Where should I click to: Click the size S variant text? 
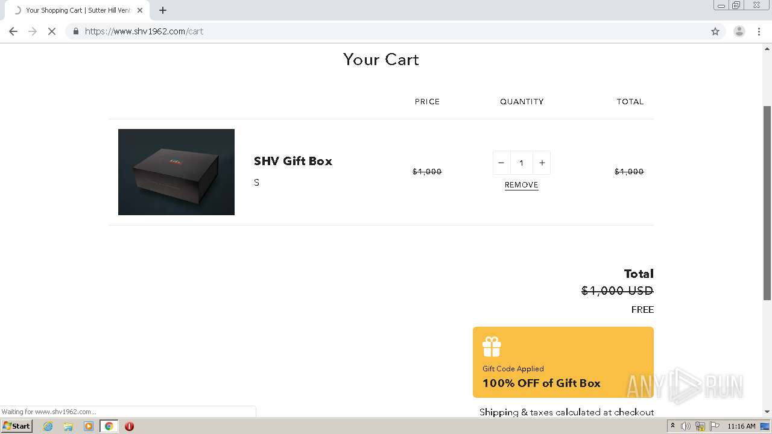[x=256, y=183]
